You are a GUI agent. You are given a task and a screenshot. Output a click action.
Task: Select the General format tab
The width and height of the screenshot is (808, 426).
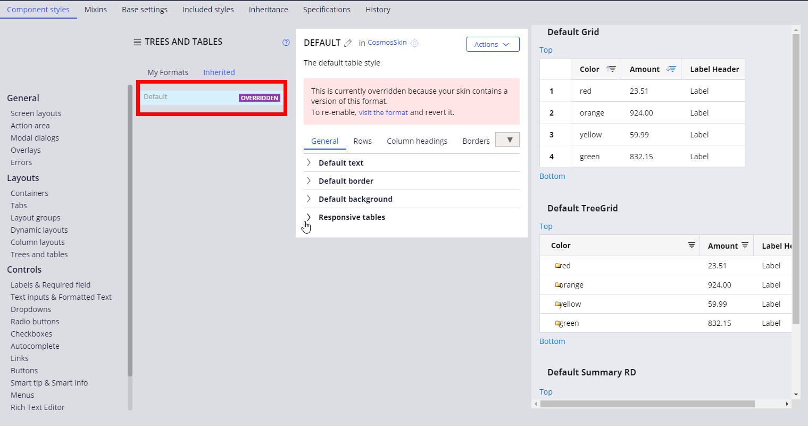325,141
